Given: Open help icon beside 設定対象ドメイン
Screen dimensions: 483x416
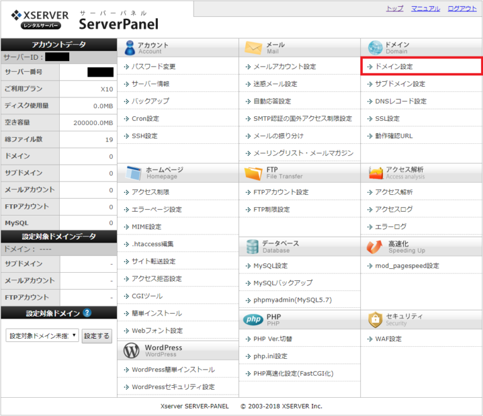Looking at the screenshot, I should pos(87,313).
